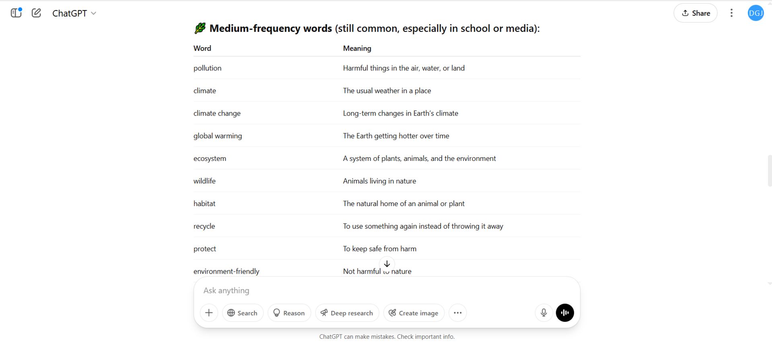Click the Share button

(x=696, y=13)
